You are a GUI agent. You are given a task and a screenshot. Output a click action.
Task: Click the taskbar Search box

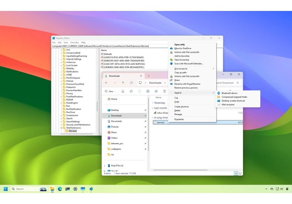tap(29, 189)
